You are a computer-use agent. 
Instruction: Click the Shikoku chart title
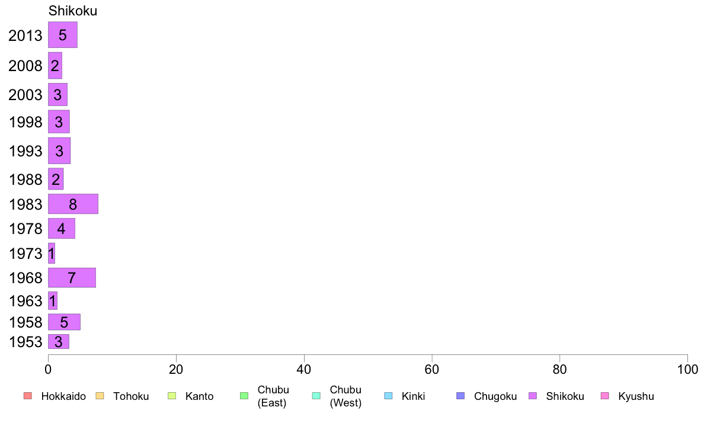click(x=73, y=11)
